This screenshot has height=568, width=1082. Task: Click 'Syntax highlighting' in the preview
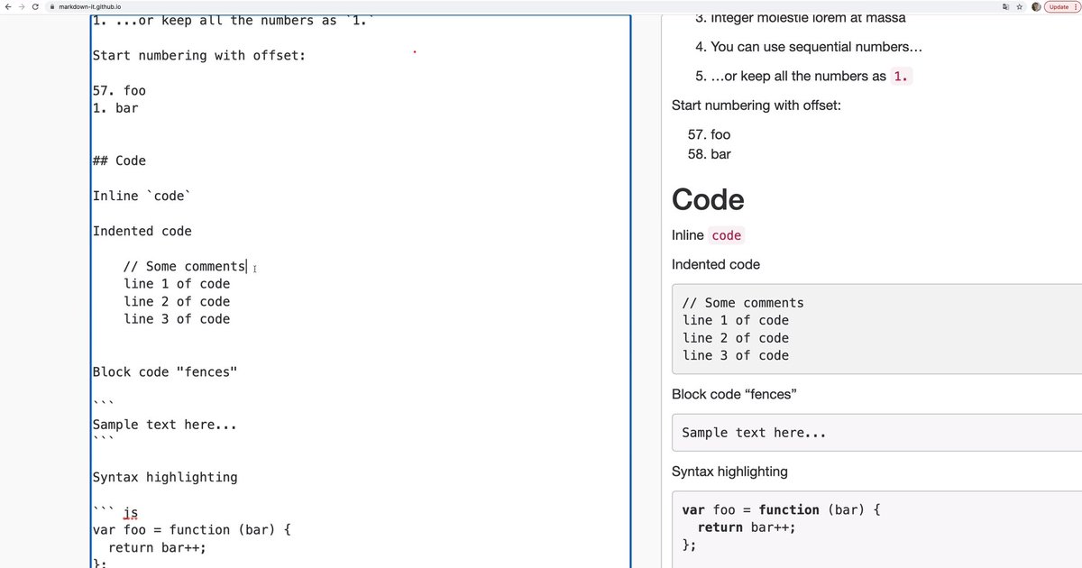click(x=729, y=472)
